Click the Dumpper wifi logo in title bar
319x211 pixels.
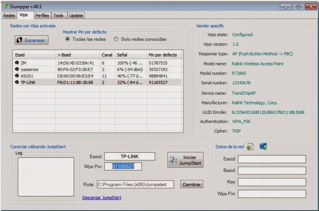coord(5,6)
